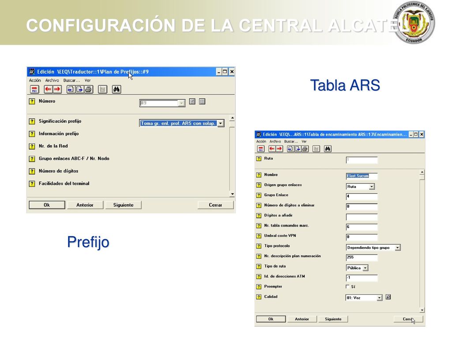Click the binoculars search icon in Plan de Prefijos toolbar

click(x=116, y=89)
